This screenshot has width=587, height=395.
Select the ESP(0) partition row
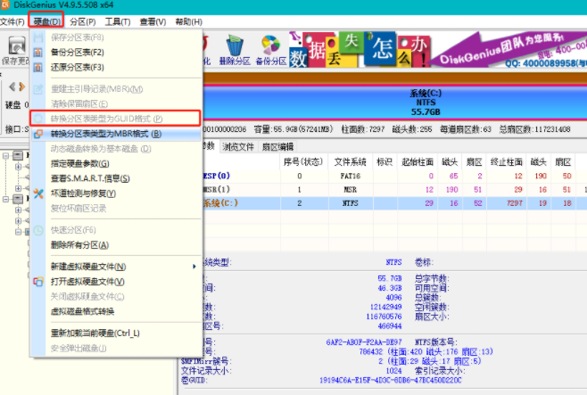pos(395,176)
